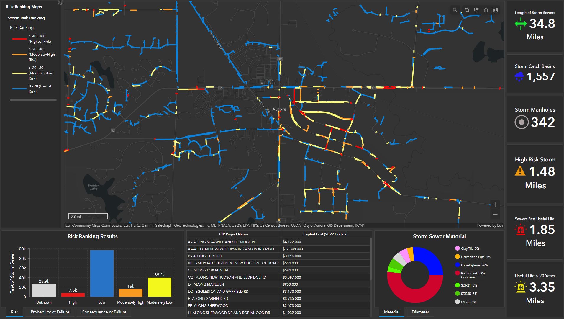564x319 pixels.
Task: Open the map layers panel
Action: 486,10
